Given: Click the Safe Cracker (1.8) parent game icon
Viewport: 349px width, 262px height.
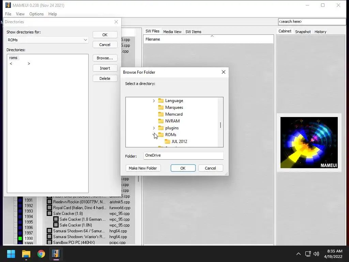Looking at the screenshot, I should [x=49, y=214].
